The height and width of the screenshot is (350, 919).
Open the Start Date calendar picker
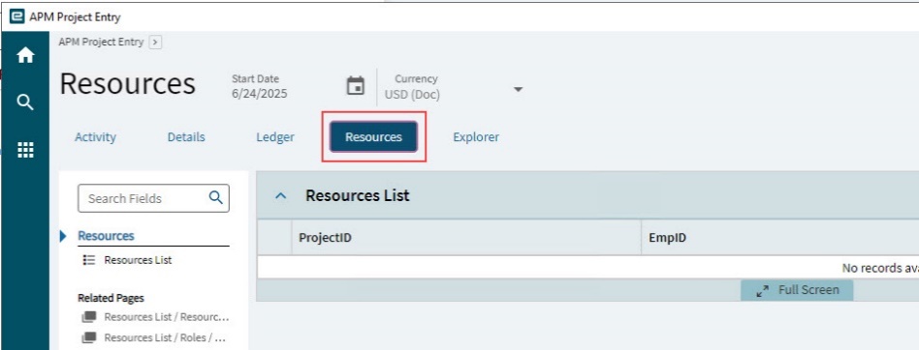click(355, 86)
